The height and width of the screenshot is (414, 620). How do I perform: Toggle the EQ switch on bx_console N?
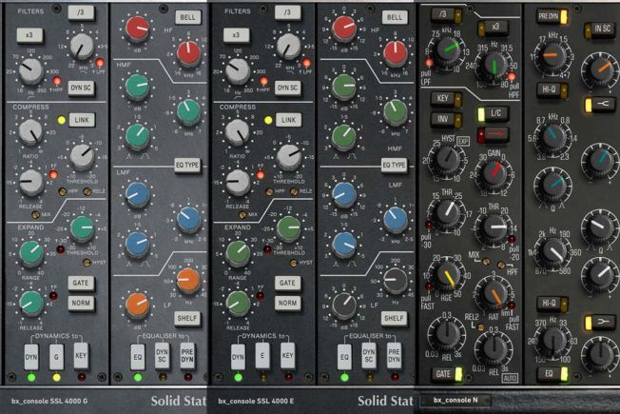pyautogui.click(x=552, y=374)
